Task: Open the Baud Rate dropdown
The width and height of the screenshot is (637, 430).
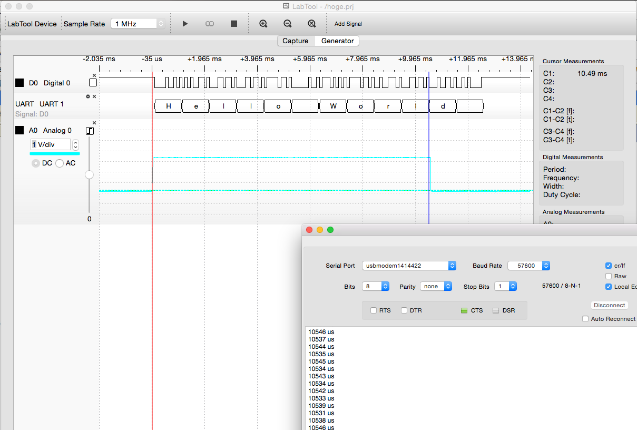Action: [528, 266]
